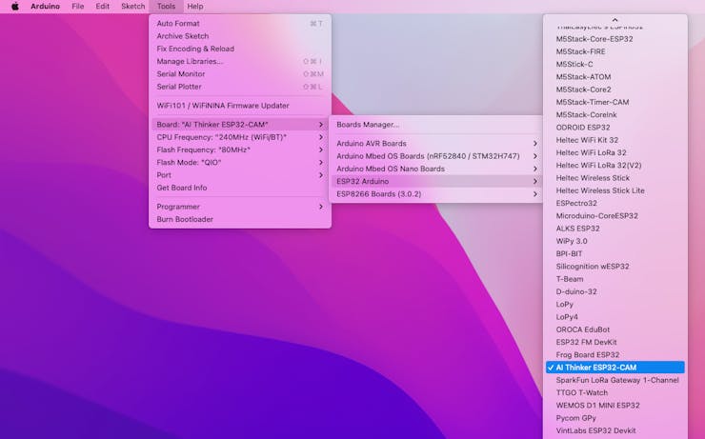Pick Heltec Wireless Stick Lite
The image size is (705, 439).
pos(615,190)
